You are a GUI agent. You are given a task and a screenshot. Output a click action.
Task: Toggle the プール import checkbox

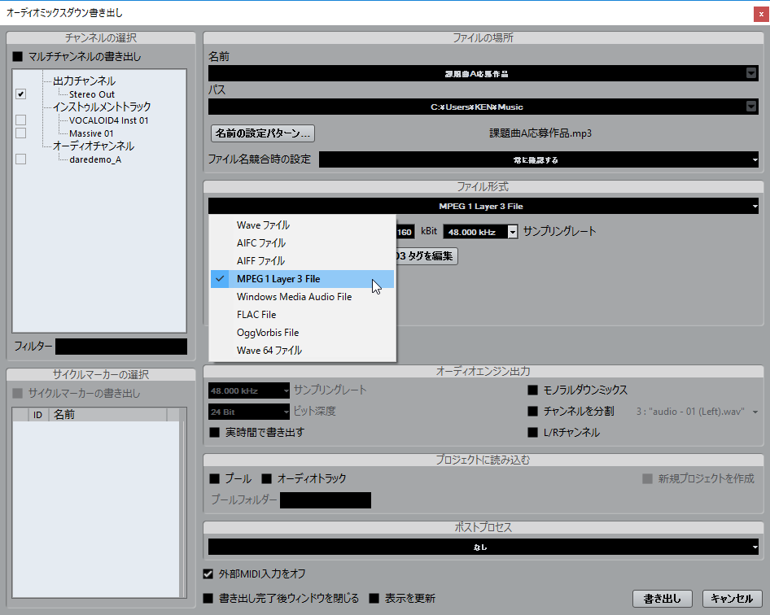coord(215,478)
